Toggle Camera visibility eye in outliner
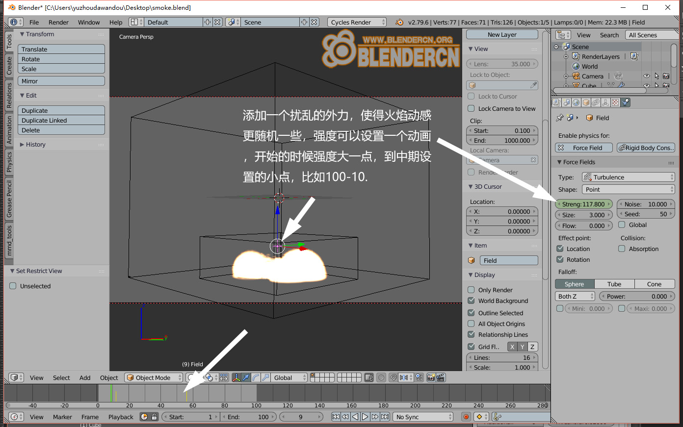This screenshot has width=683, height=427. click(x=647, y=76)
